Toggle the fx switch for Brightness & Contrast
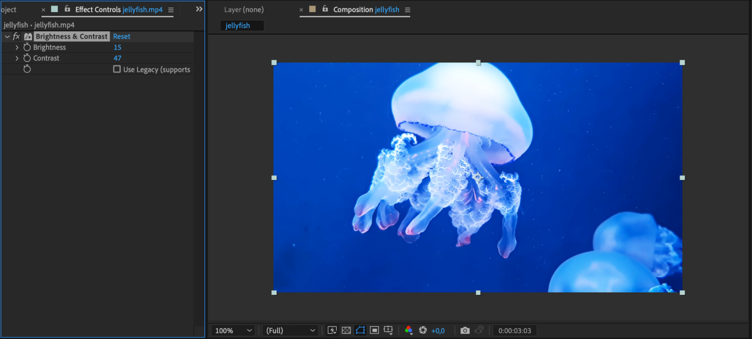 tap(16, 36)
